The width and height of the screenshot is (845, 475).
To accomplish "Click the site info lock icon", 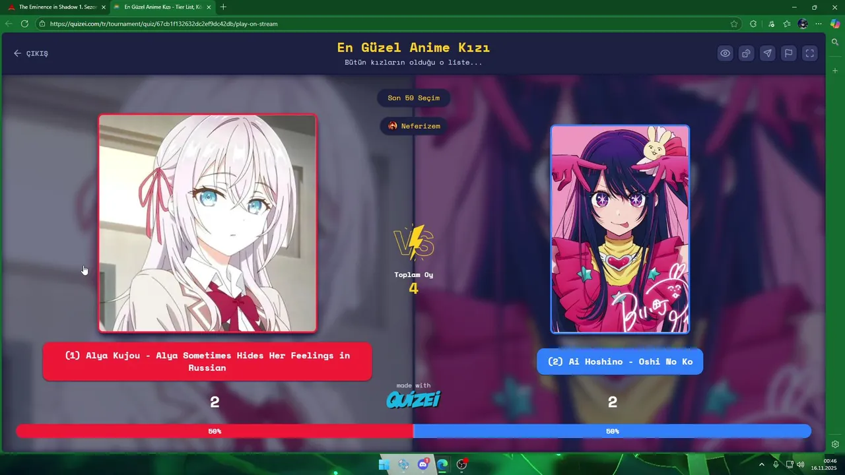I will pyautogui.click(x=42, y=24).
